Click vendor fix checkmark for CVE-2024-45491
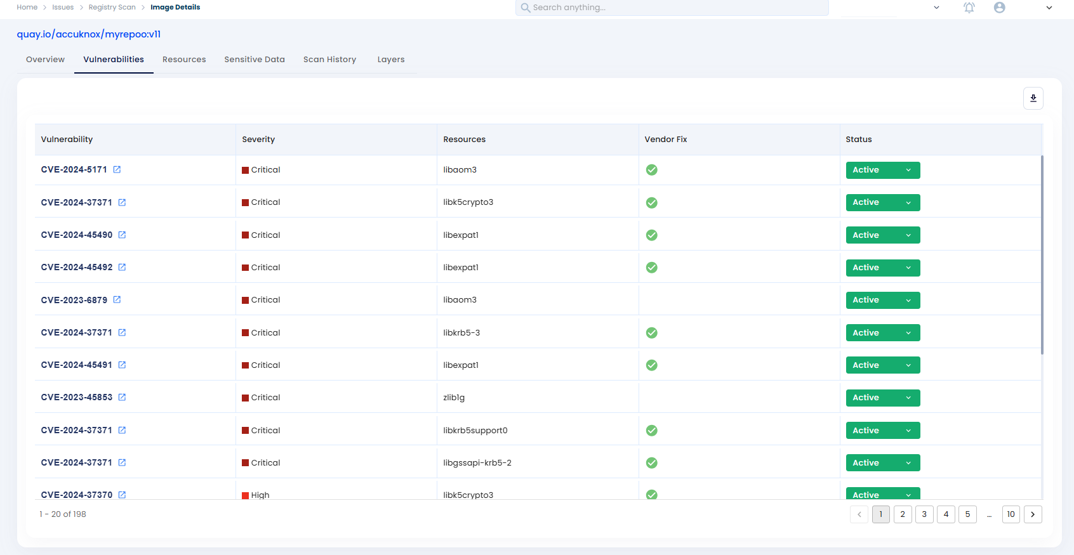Viewport: 1074px width, 555px height. click(651, 365)
